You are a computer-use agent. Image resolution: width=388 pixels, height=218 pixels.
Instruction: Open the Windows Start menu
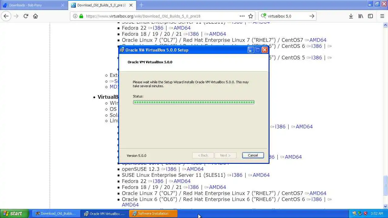(x=15, y=213)
